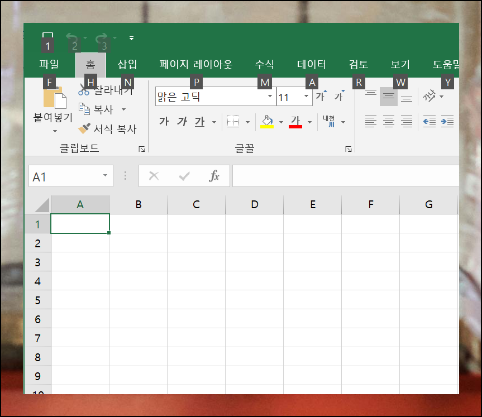The image size is (482, 417).
Task: Click the Undo arrow icon
Action: (x=72, y=38)
